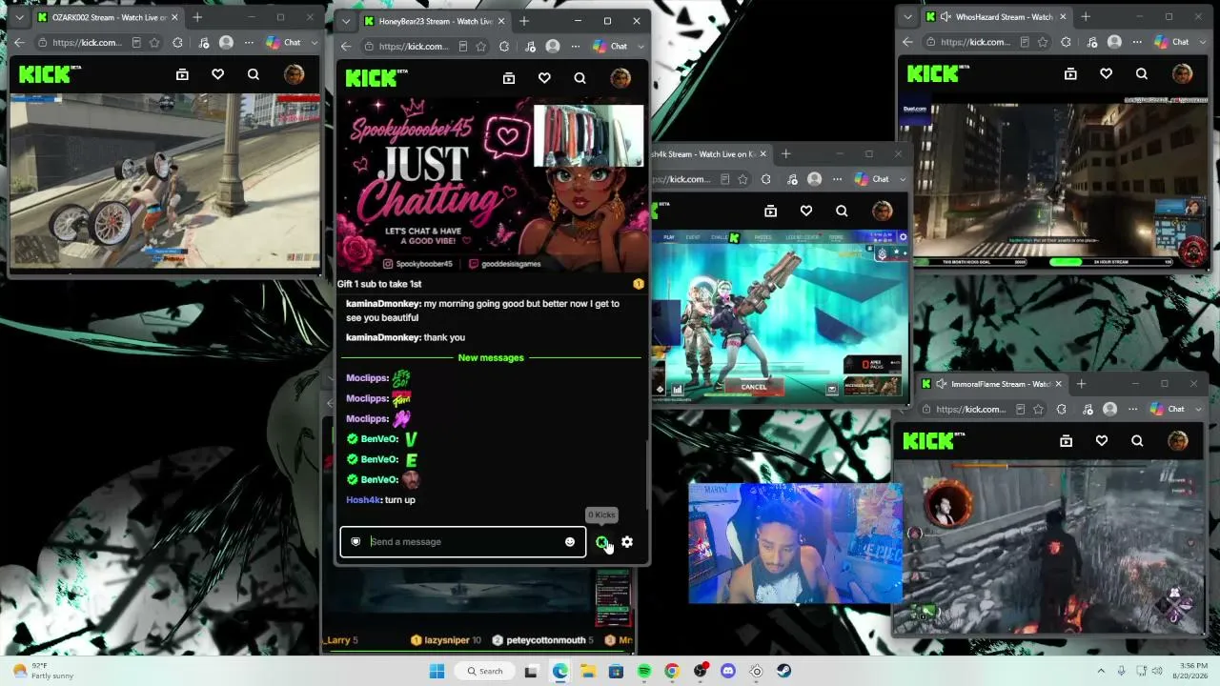The height and width of the screenshot is (686, 1220).
Task: Click the heart icon in the OZARK002 window
Action: (x=218, y=74)
